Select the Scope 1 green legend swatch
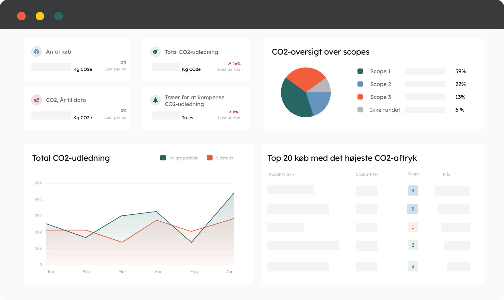The image size is (504, 300). (x=360, y=71)
